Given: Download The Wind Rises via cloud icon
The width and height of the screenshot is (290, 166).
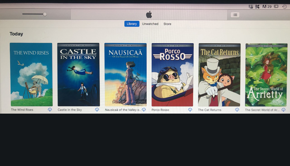Looking at the screenshot, I should pyautogui.click(x=50, y=110).
